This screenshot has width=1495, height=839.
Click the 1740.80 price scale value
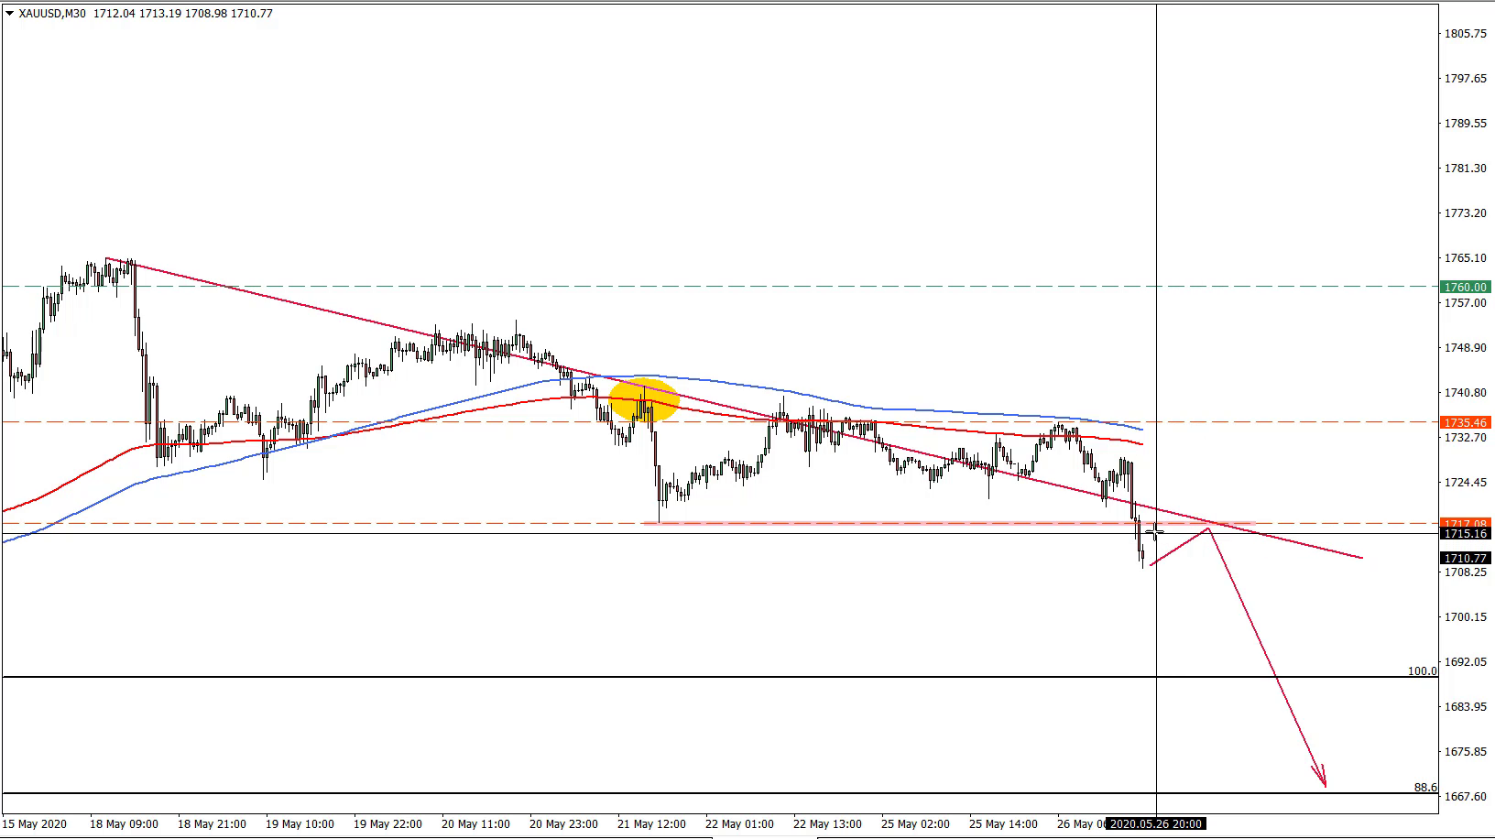[x=1465, y=393]
